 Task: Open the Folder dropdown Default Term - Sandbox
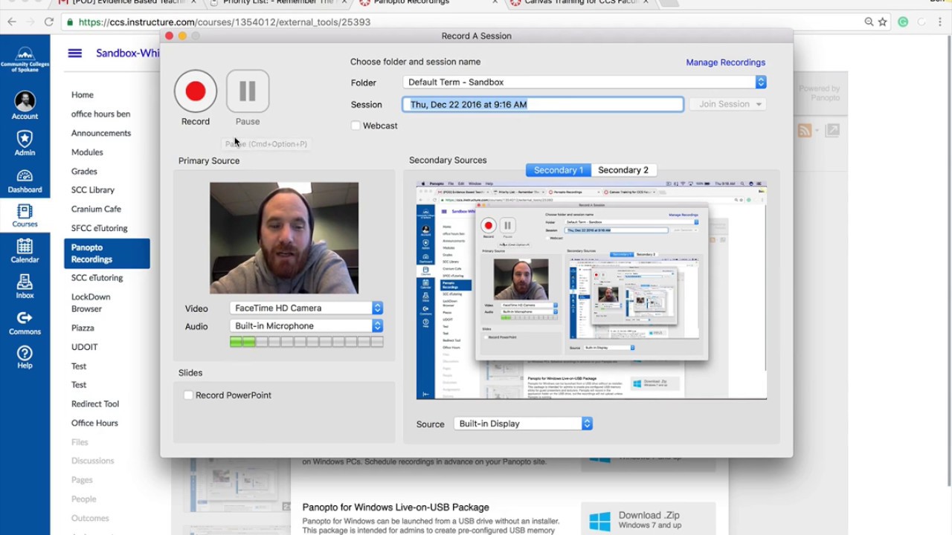(x=585, y=82)
